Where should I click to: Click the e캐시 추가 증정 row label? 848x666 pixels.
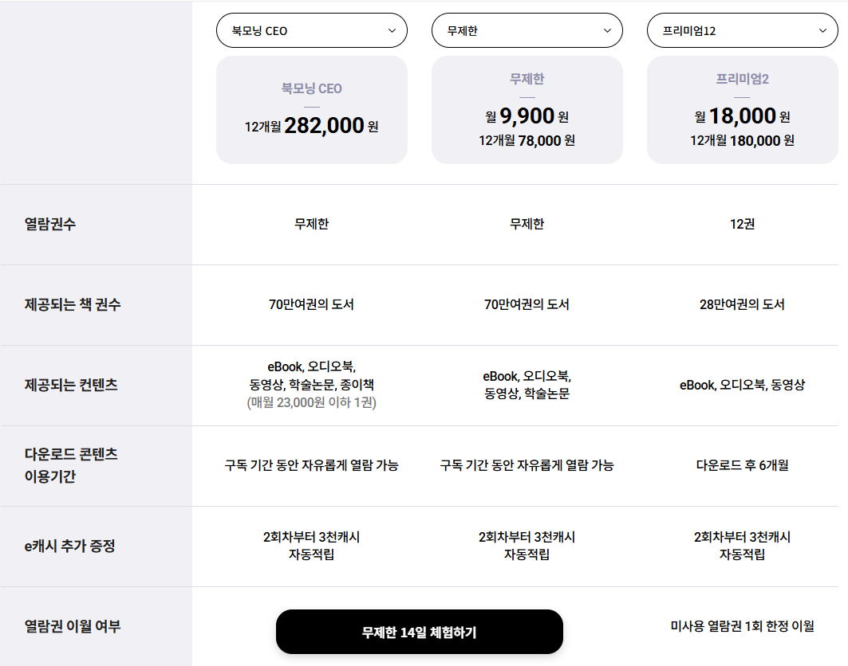tap(69, 546)
